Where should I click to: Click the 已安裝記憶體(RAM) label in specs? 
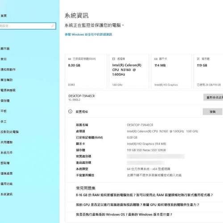[x=89, y=137]
